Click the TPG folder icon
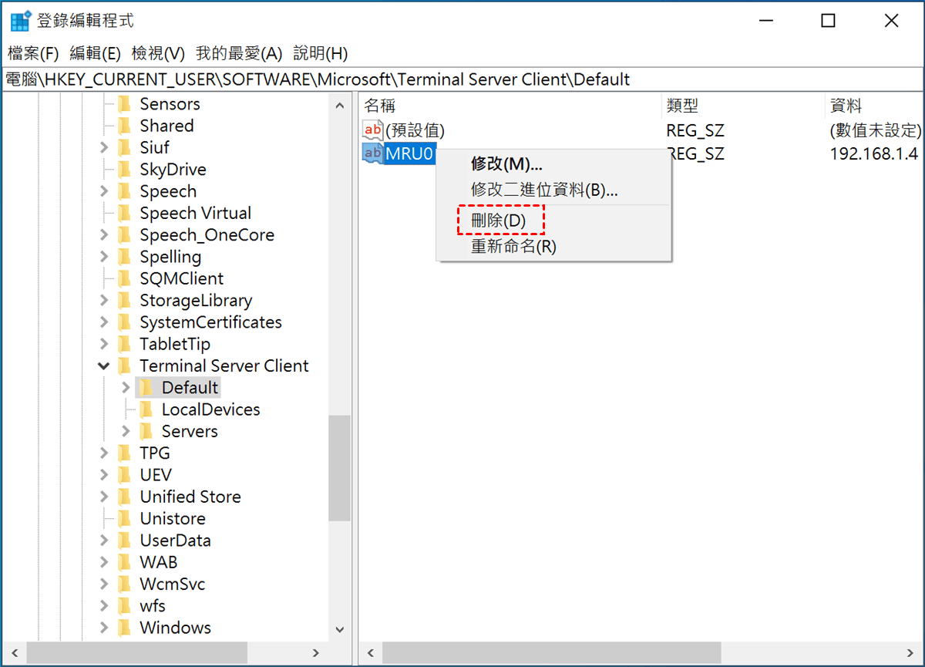 [124, 453]
